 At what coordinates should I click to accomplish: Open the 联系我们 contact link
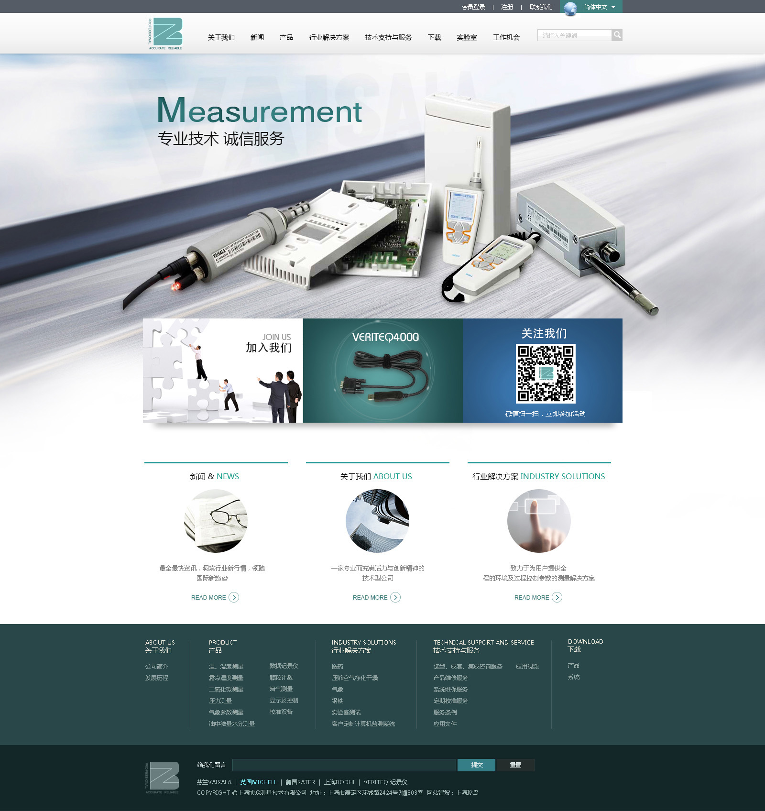[x=541, y=7]
